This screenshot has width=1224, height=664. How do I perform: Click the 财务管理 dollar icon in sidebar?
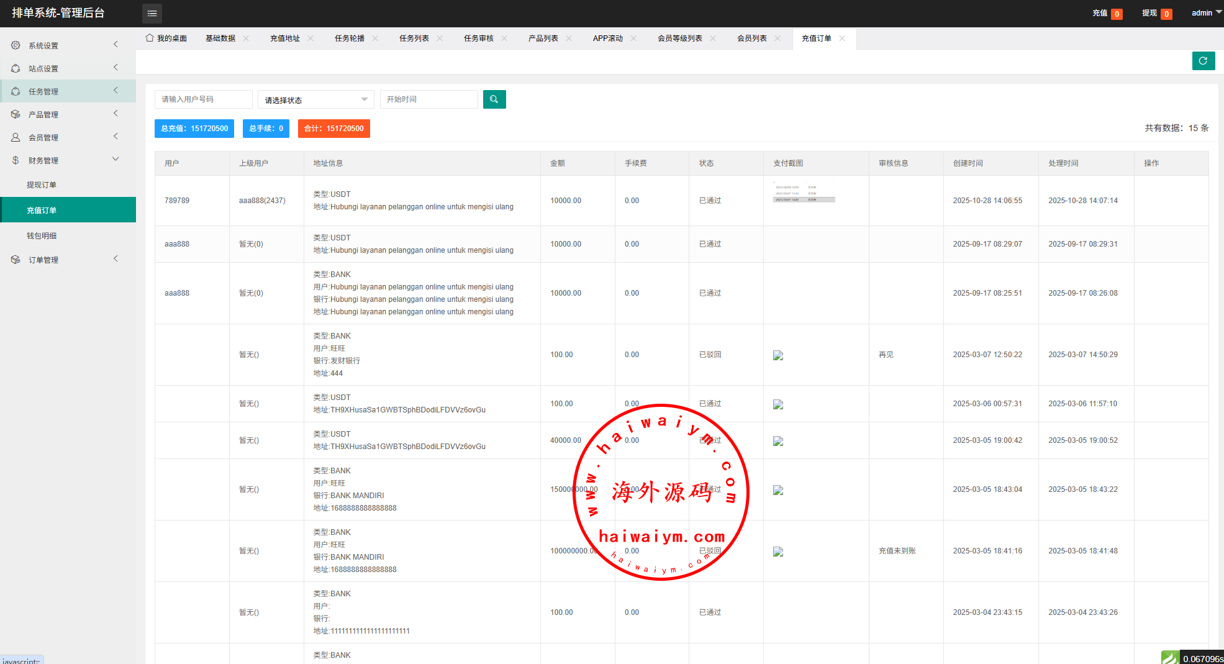[x=16, y=160]
